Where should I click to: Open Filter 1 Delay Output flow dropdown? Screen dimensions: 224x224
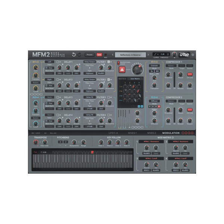pyautogui.click(x=90, y=62)
